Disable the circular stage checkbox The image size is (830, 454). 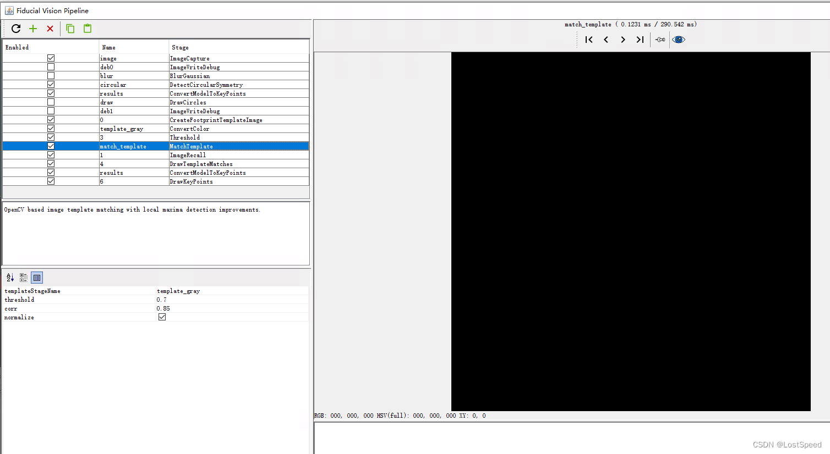click(51, 85)
